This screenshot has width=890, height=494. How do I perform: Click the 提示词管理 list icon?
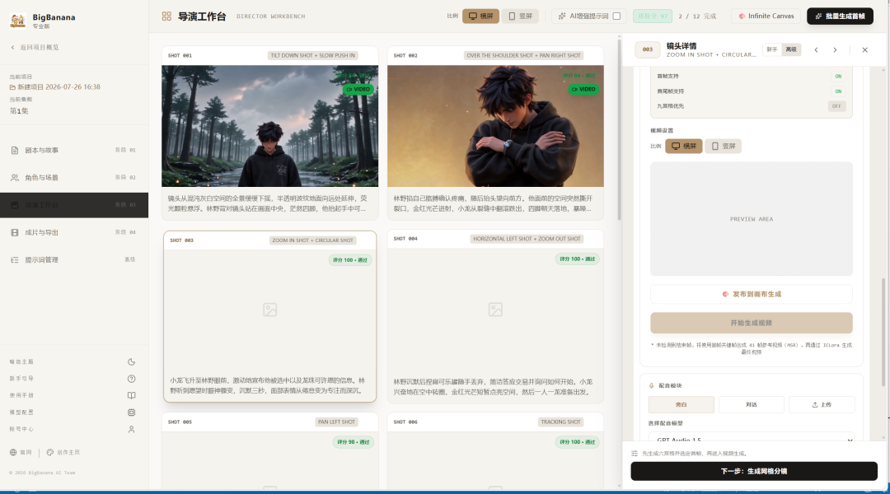pyautogui.click(x=15, y=259)
